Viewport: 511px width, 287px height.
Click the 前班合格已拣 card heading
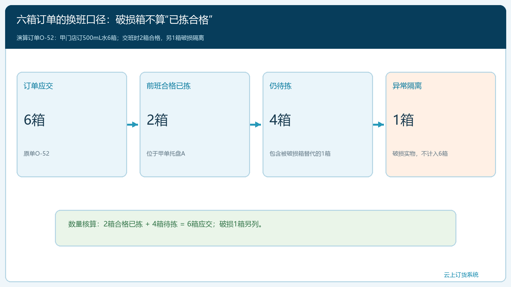pyautogui.click(x=169, y=86)
